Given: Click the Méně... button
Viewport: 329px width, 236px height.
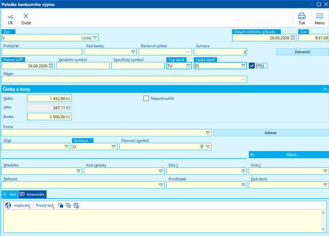Looking at the screenshot, I should tap(289, 155).
